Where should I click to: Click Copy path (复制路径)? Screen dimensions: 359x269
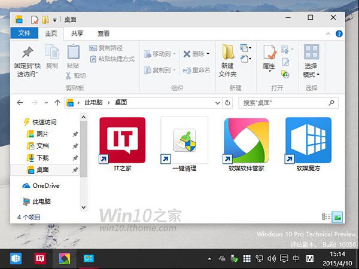tap(106, 48)
